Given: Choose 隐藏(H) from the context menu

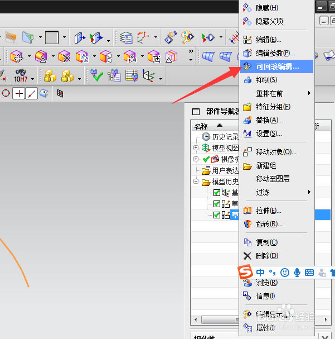Looking at the screenshot, I should click(x=276, y=8).
